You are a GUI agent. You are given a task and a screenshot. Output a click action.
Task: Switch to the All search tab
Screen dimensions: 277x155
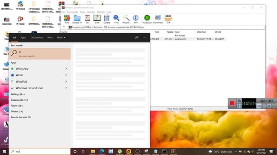click(14, 37)
